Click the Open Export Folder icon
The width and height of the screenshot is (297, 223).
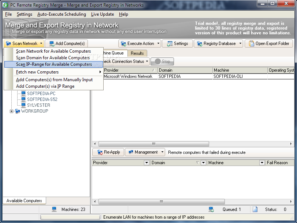tap(251, 44)
